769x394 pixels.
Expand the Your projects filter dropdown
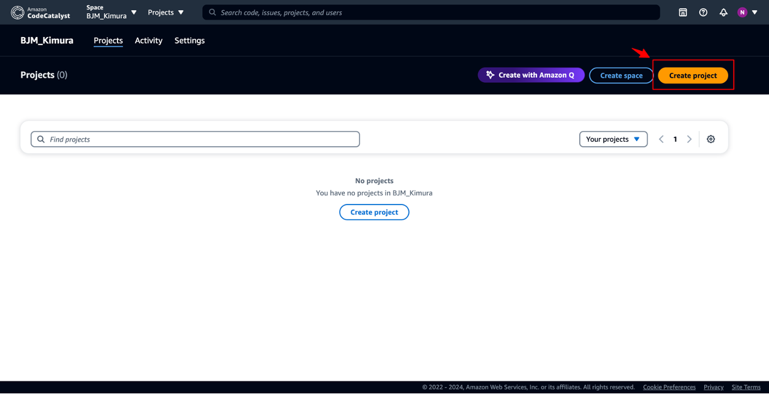pos(613,139)
